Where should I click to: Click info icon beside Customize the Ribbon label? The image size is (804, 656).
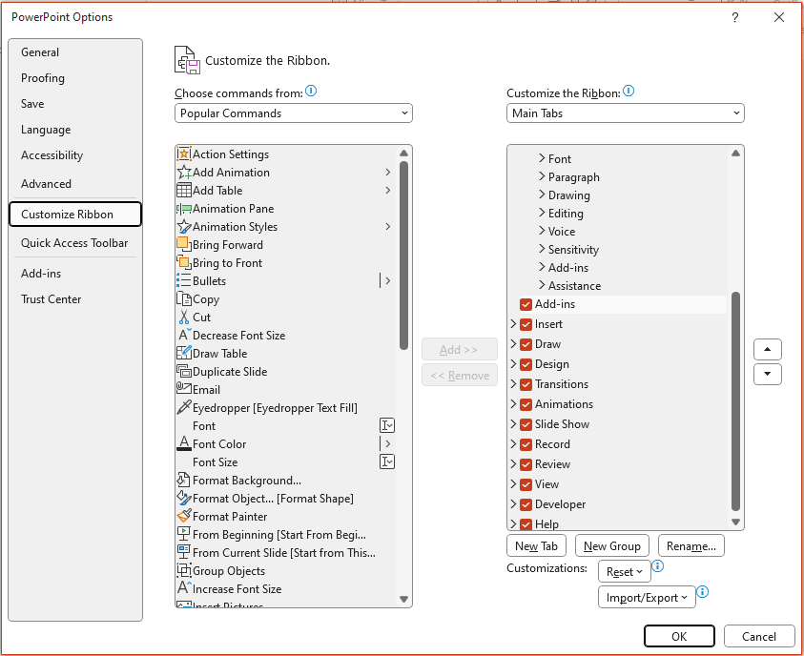pos(629,92)
